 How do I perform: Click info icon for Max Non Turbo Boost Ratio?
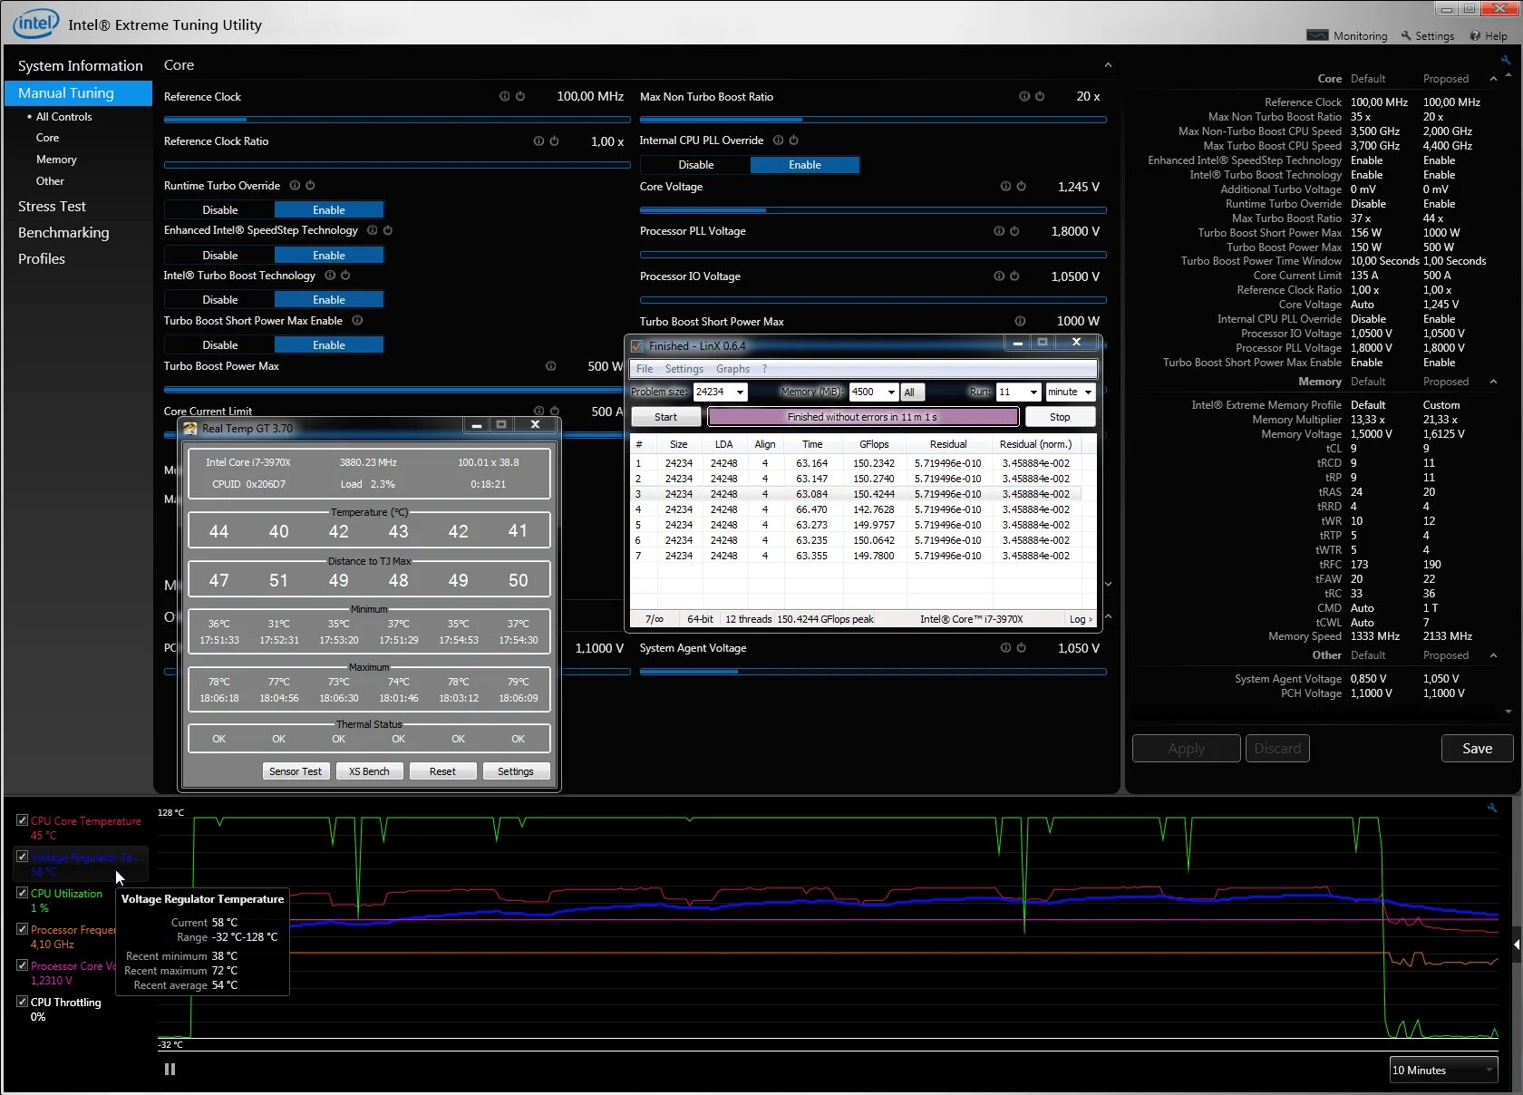pos(1024,96)
